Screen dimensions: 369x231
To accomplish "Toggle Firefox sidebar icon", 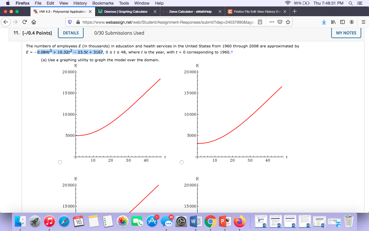I will coord(342,22).
